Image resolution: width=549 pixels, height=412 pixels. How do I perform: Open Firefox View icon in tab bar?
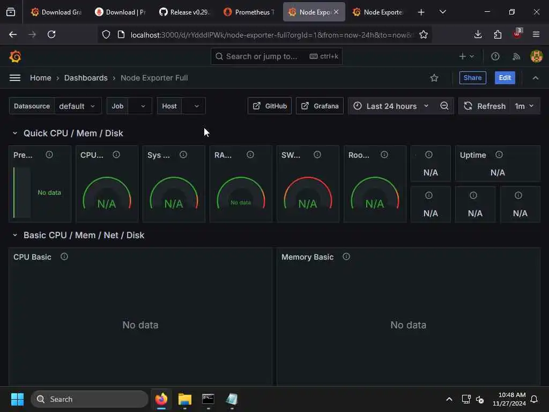pyautogui.click(x=11, y=12)
